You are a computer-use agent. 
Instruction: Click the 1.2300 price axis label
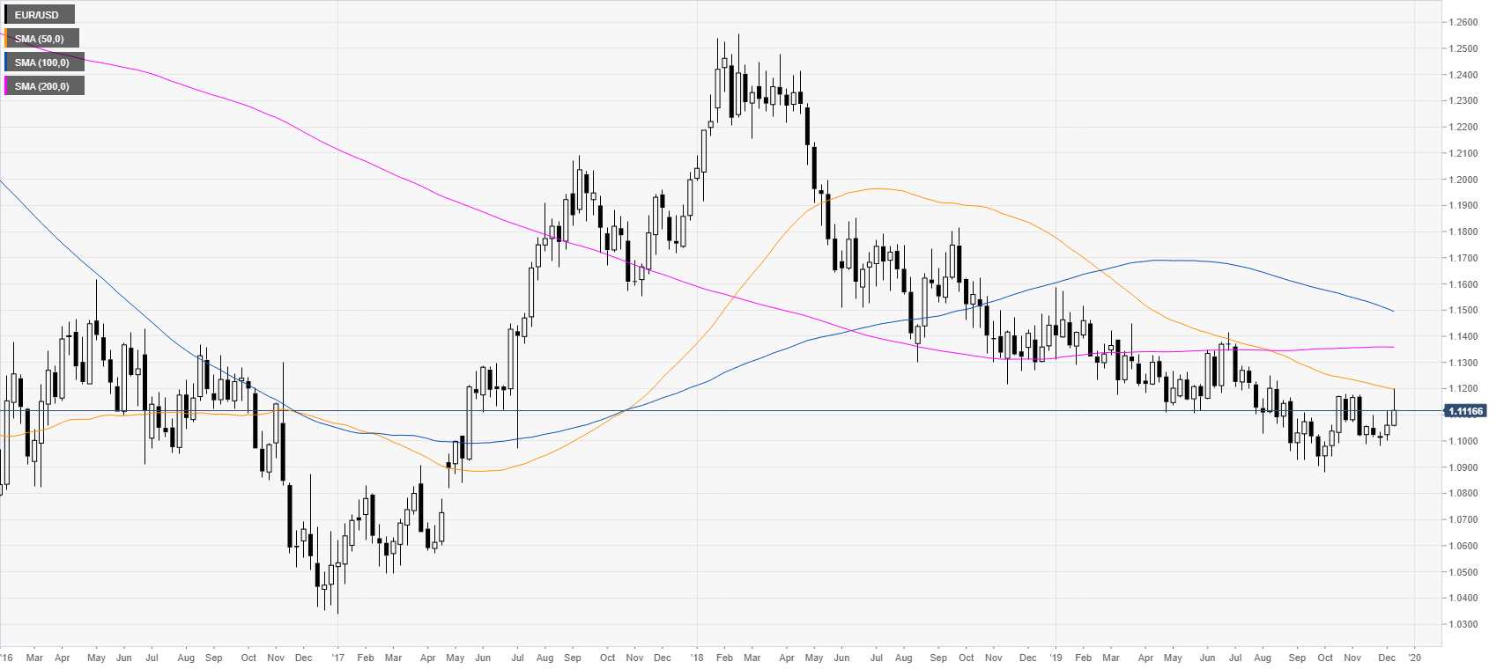tap(1463, 101)
